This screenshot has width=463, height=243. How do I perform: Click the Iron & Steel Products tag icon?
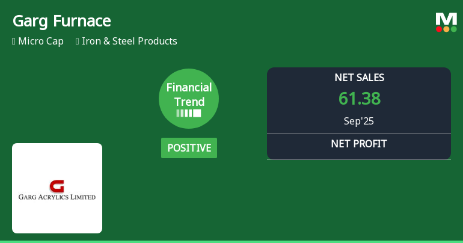[x=78, y=42]
